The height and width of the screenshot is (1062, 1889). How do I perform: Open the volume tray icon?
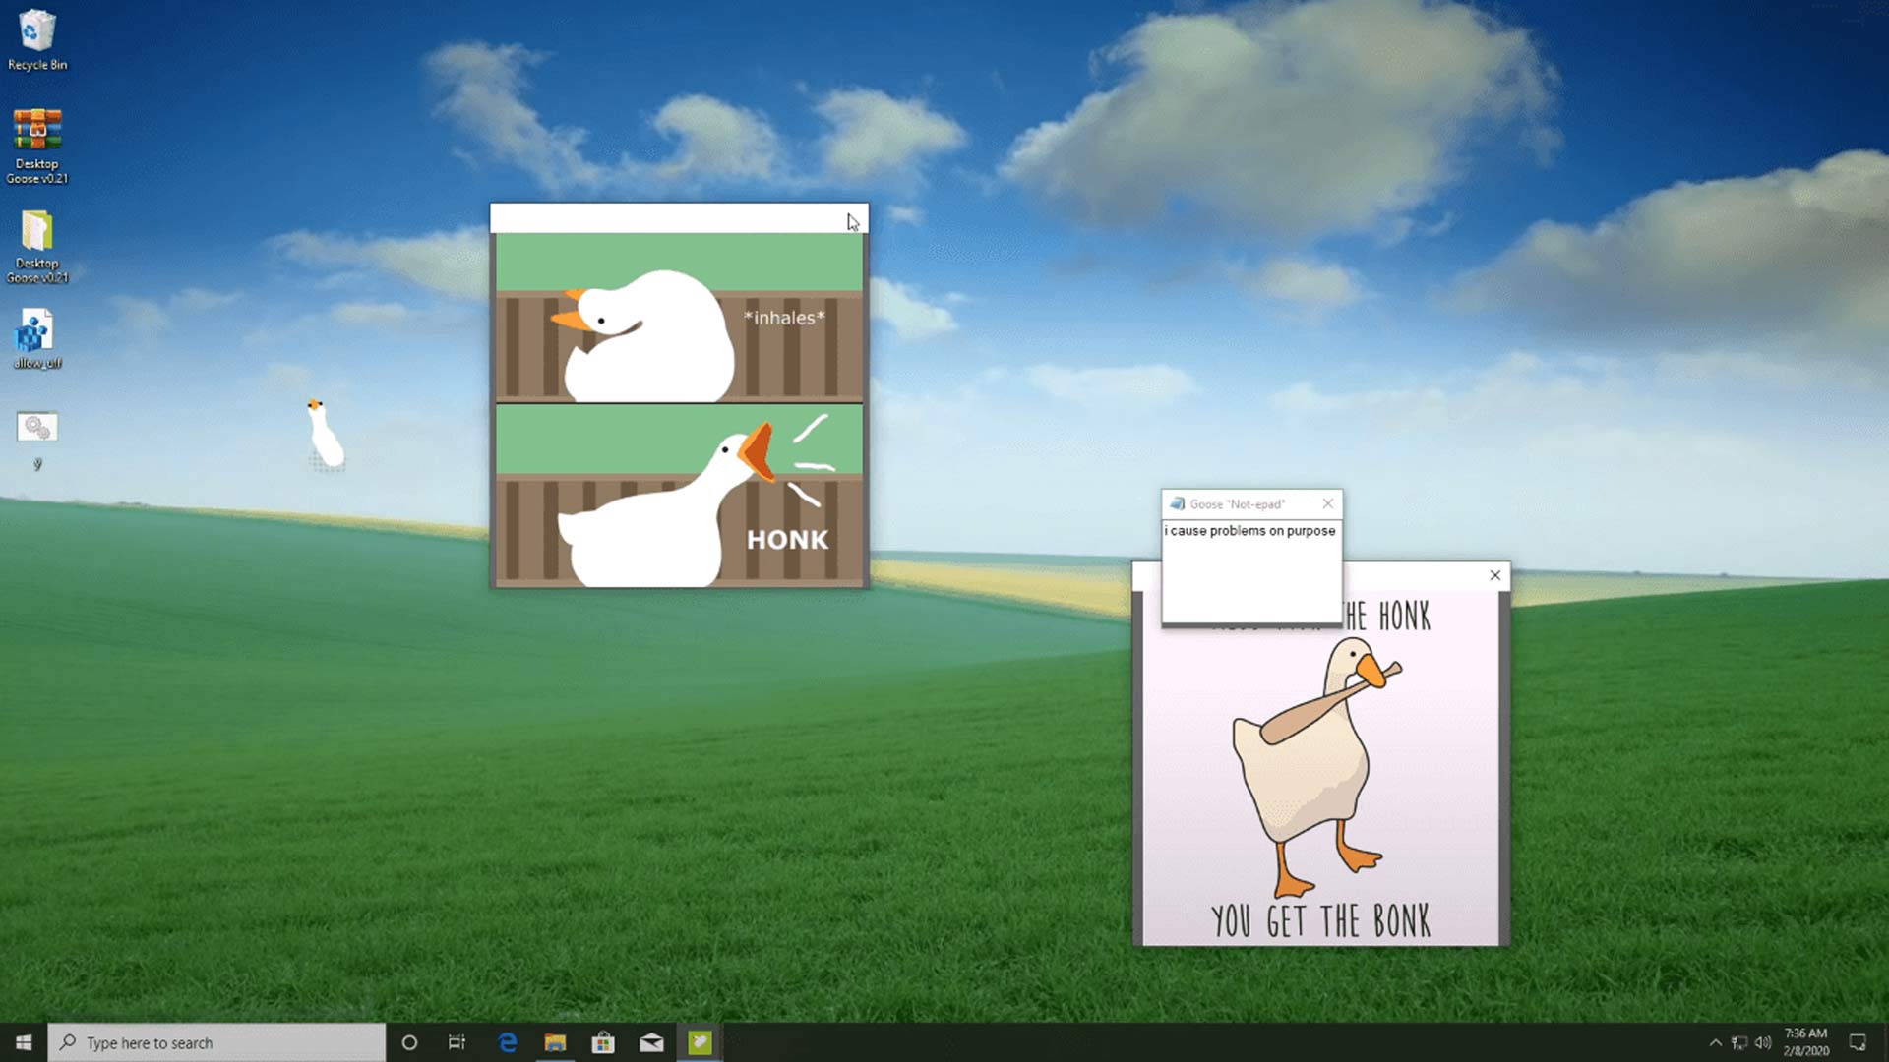click(x=1763, y=1042)
